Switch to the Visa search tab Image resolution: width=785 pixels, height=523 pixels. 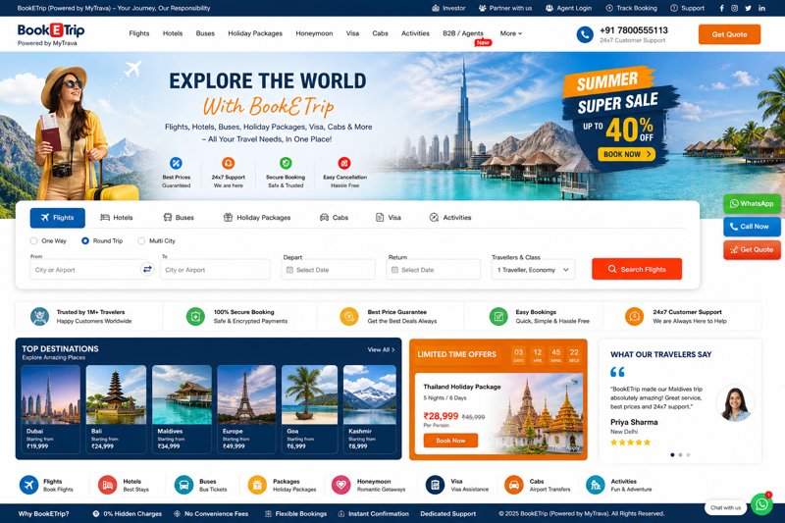[x=389, y=218]
